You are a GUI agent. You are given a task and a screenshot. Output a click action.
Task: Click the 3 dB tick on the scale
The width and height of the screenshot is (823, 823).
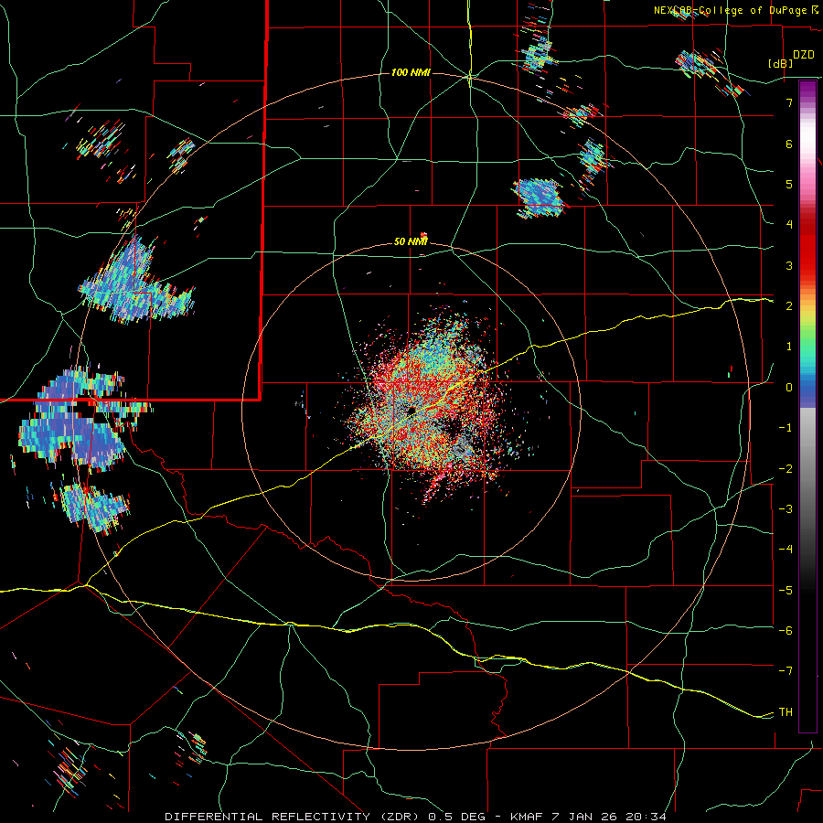coord(789,265)
